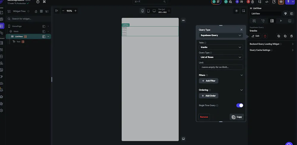Collapse the left panel arrow icon
This screenshot has height=145, width=297.
tap(57, 11)
